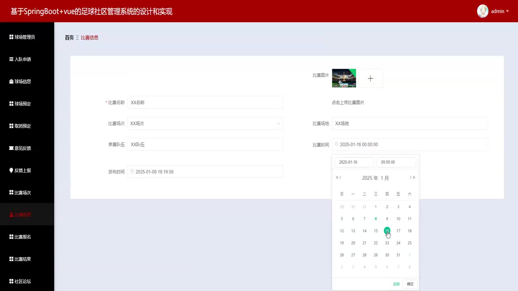Select January 24 in the calendar
The image size is (518, 291).
[x=398, y=243]
